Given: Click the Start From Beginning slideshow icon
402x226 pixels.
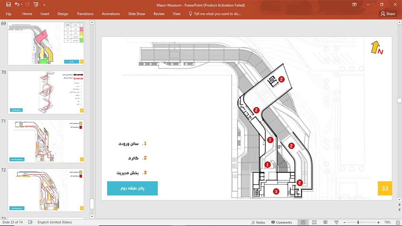Looking at the screenshot, I should tap(36, 4).
